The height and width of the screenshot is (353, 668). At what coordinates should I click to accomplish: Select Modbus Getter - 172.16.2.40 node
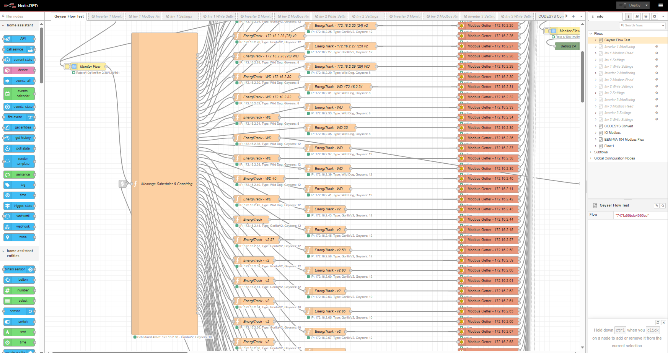pos(489,179)
